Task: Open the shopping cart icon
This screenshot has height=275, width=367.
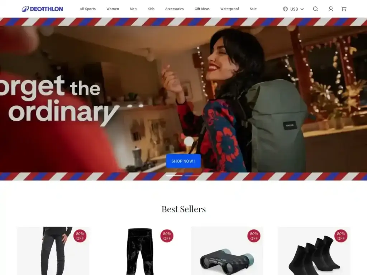Action: coord(344,9)
